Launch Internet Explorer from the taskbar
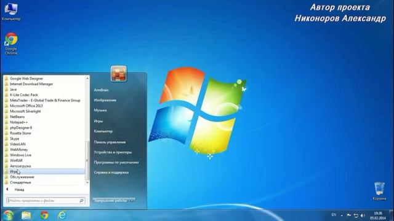Viewport: 394px width, 221px height. click(62, 215)
